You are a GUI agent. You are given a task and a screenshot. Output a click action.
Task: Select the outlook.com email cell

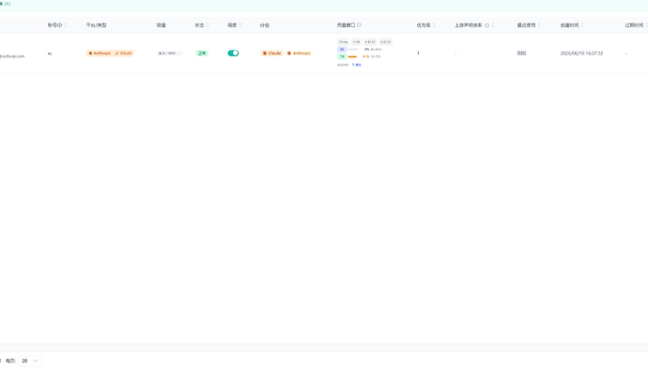pyautogui.click(x=12, y=56)
